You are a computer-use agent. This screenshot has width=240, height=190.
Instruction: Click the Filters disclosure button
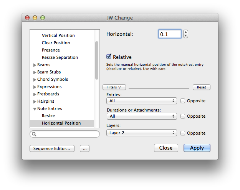pos(114,87)
